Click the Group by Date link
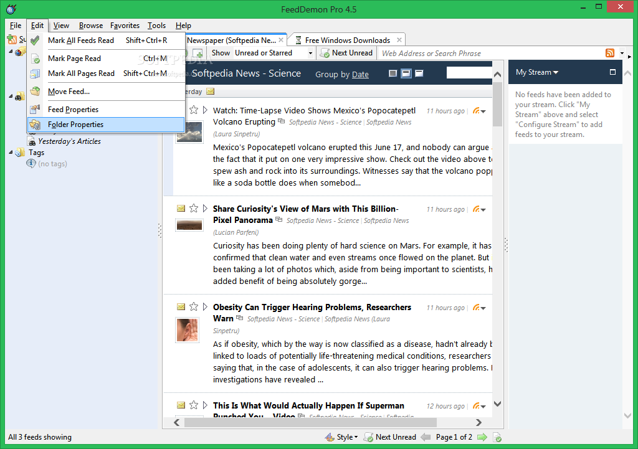The height and width of the screenshot is (449, 638). 360,75
